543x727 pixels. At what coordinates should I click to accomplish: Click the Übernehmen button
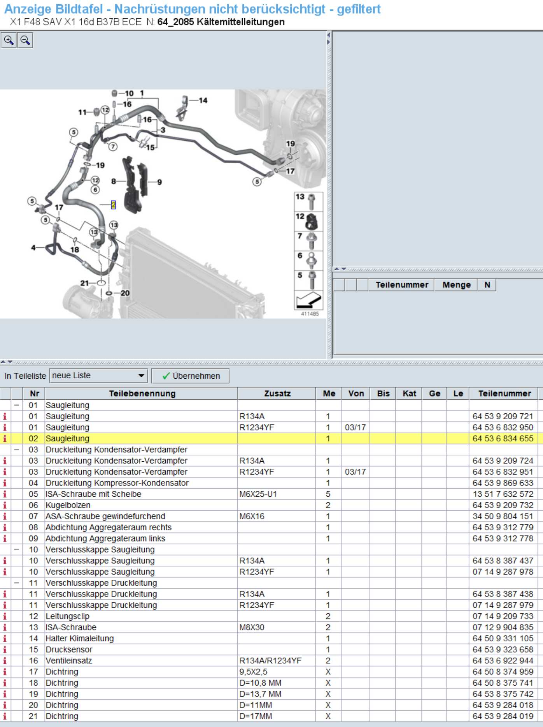[x=191, y=376]
